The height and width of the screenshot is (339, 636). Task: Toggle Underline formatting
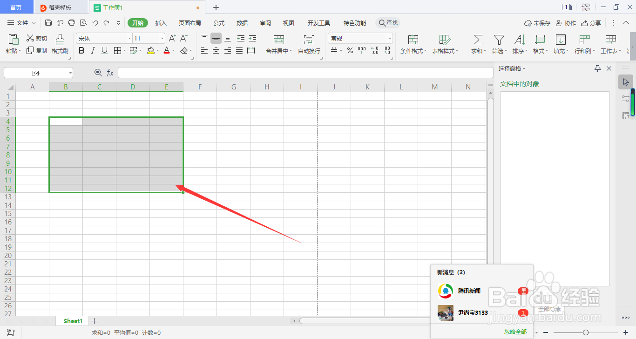104,50
